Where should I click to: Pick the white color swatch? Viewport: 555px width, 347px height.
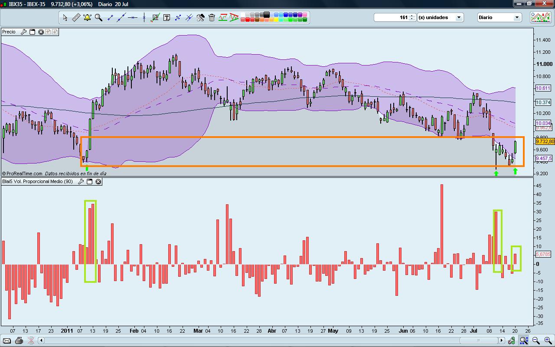pos(243,15)
